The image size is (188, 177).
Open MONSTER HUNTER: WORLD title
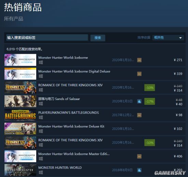coord(60,168)
